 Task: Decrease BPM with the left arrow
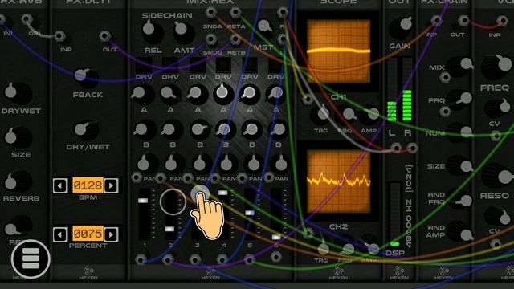click(x=60, y=185)
